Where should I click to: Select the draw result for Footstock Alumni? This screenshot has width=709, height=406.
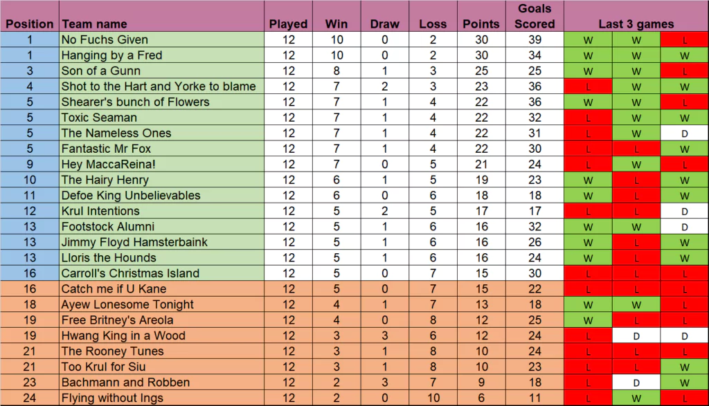684,226
